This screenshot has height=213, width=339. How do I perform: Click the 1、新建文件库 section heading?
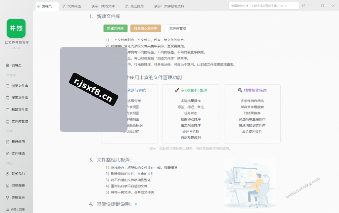click(x=105, y=17)
